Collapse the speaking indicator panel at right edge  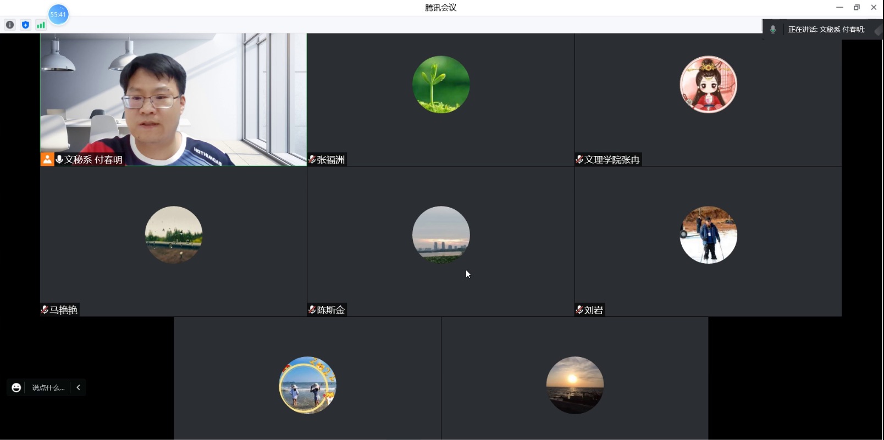[878, 31]
